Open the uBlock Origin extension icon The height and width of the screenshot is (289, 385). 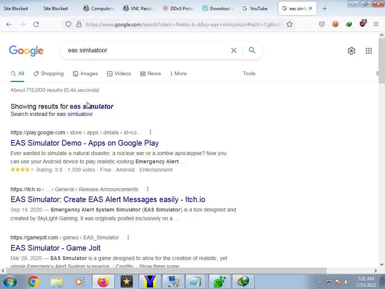coord(362,24)
